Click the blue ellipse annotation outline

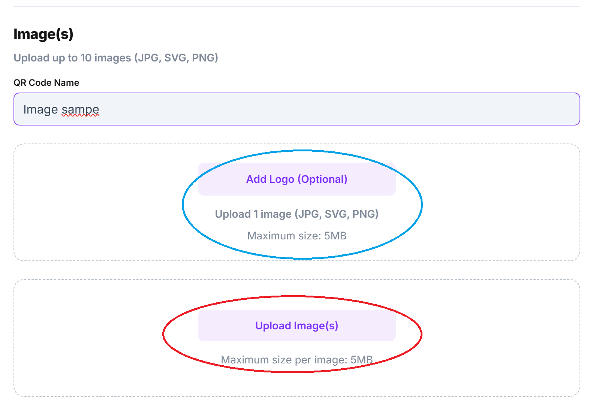point(183,204)
